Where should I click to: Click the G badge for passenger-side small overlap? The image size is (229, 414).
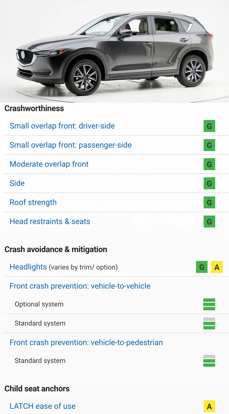pos(209,145)
